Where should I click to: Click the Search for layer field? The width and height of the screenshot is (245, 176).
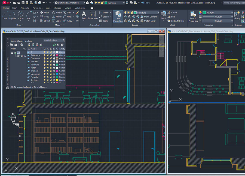(x=51, y=40)
